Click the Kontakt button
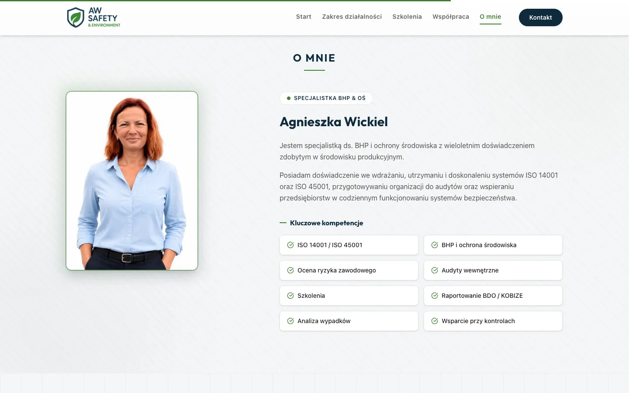This screenshot has height=393, width=629. coord(541,17)
